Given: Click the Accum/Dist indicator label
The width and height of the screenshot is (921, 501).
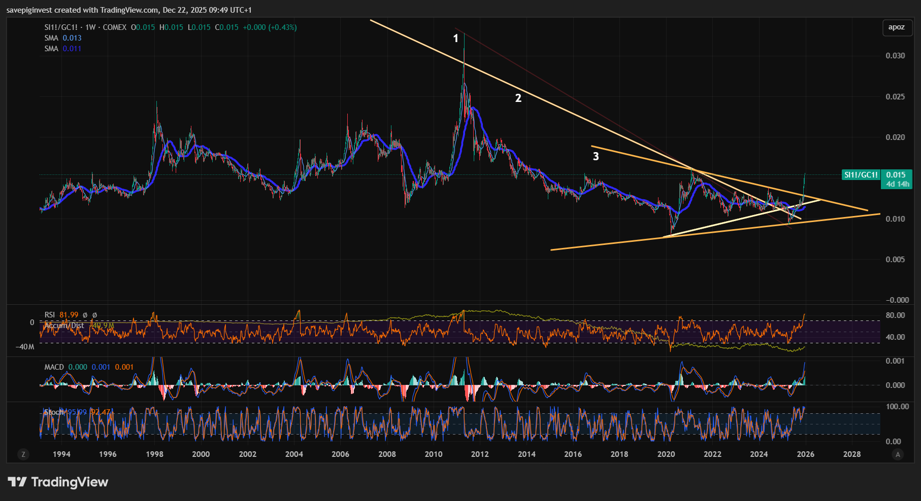Looking at the screenshot, I should click(64, 325).
